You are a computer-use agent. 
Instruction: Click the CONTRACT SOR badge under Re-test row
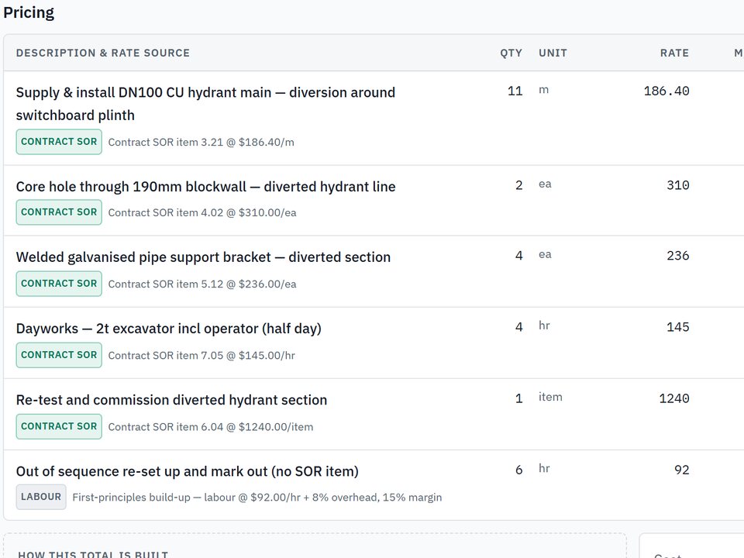pos(59,426)
